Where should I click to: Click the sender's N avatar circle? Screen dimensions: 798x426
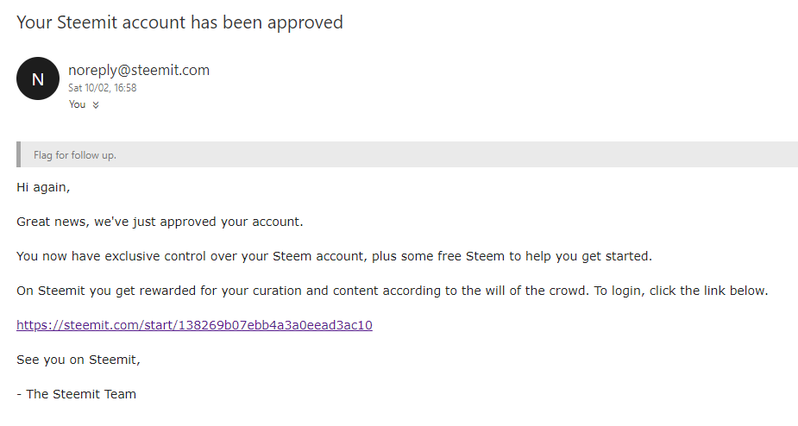(38, 78)
